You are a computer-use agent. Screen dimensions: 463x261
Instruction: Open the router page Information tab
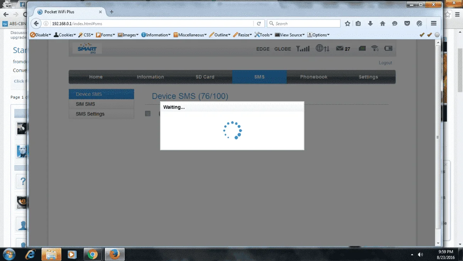[x=150, y=77]
